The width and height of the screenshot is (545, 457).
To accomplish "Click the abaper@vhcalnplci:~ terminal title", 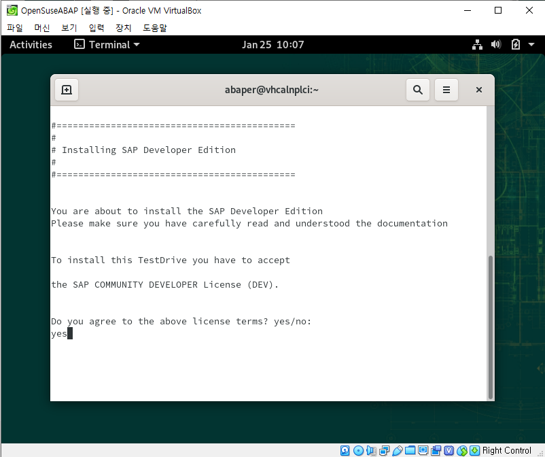I will point(271,90).
